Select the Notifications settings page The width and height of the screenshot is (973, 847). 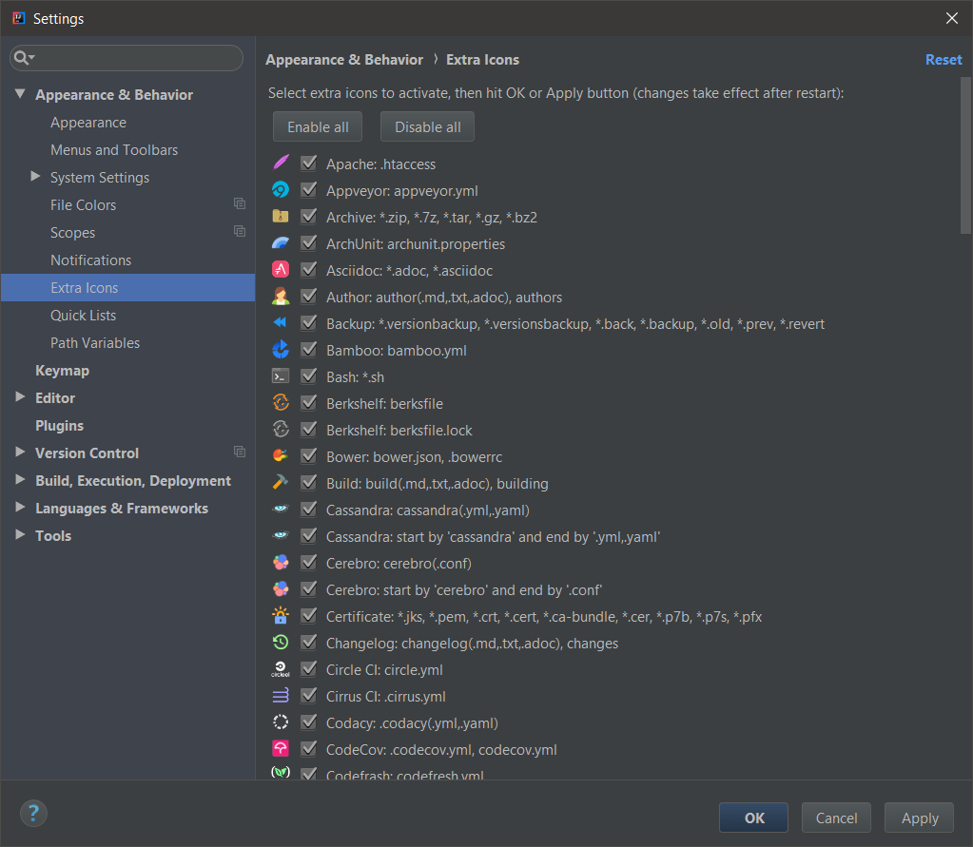90,260
